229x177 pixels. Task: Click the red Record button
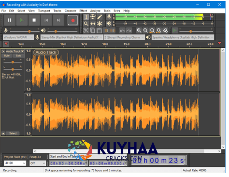click(73, 20)
